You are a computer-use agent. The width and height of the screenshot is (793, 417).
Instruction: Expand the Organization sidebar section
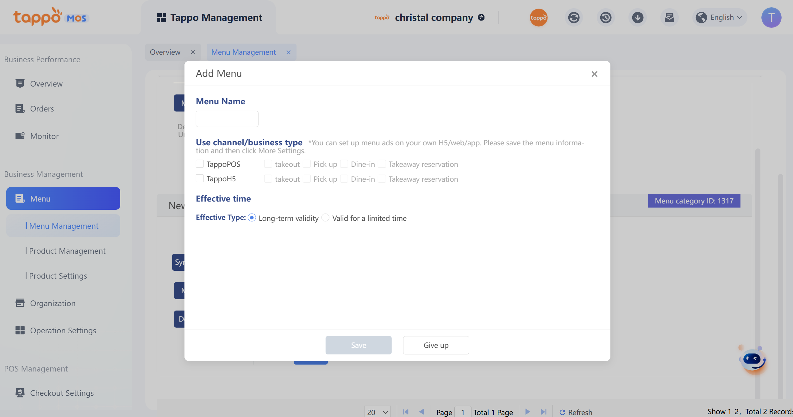53,303
